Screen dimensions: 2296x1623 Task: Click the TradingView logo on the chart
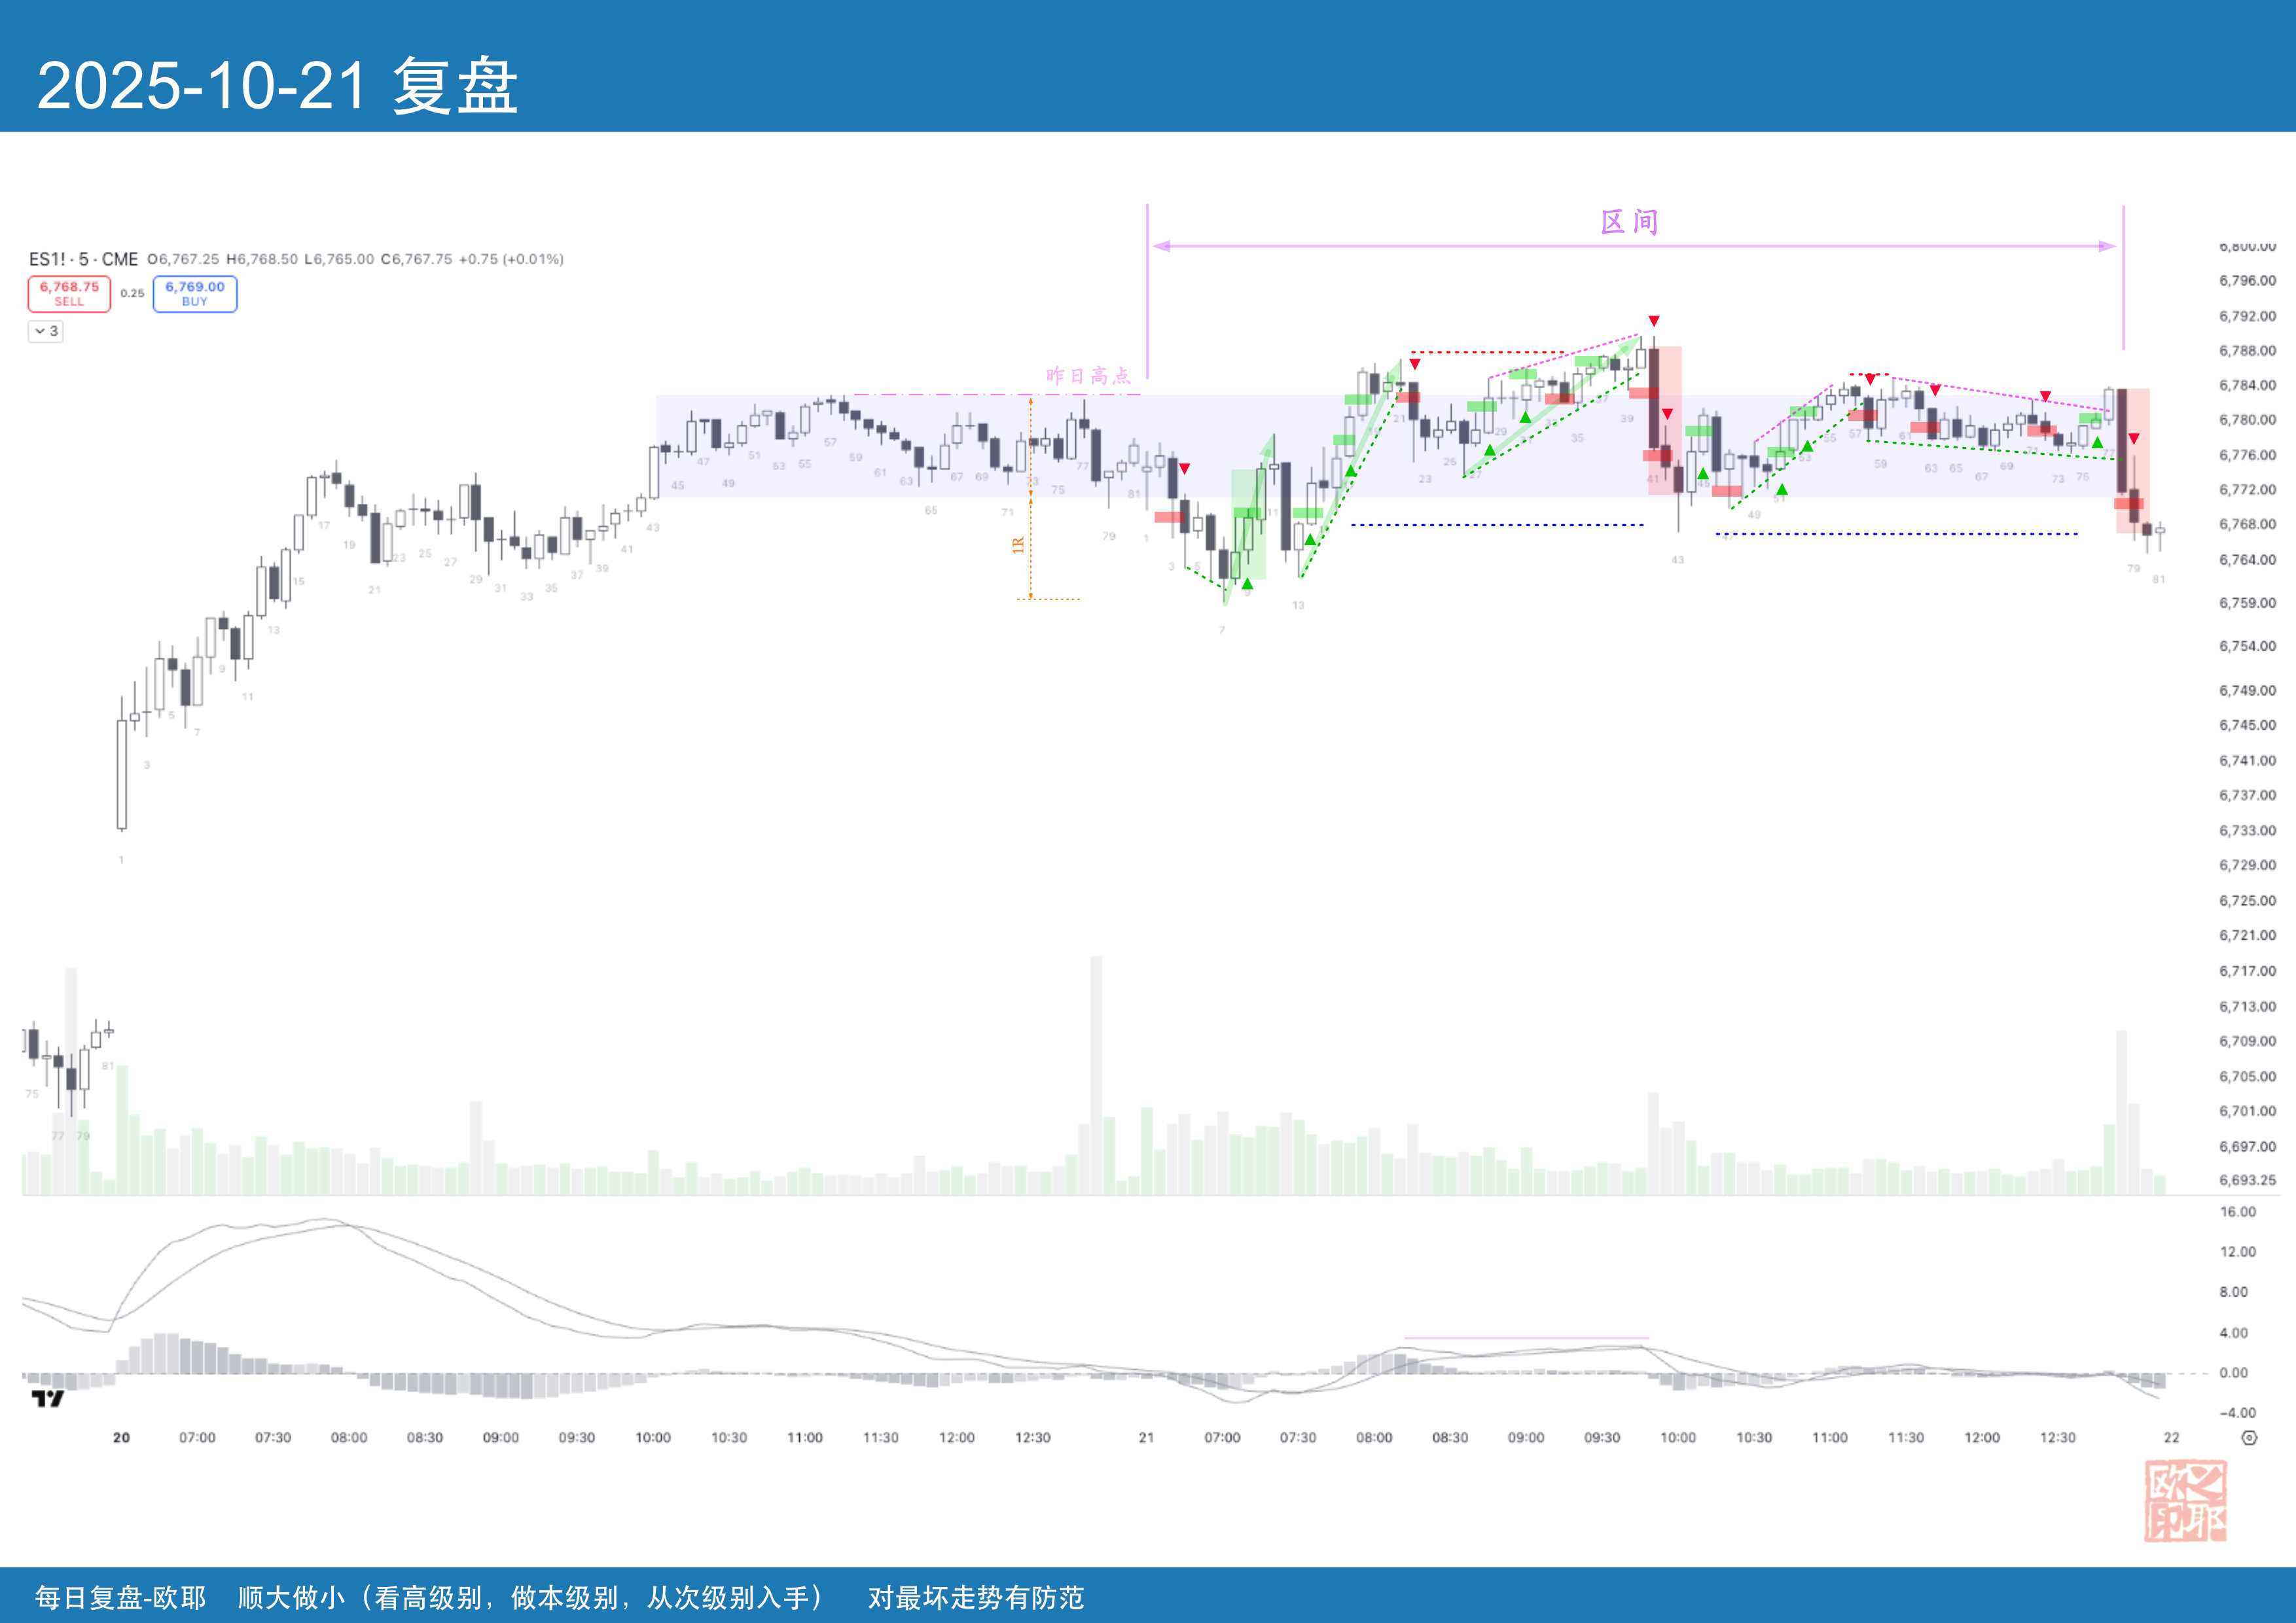click(x=47, y=1398)
